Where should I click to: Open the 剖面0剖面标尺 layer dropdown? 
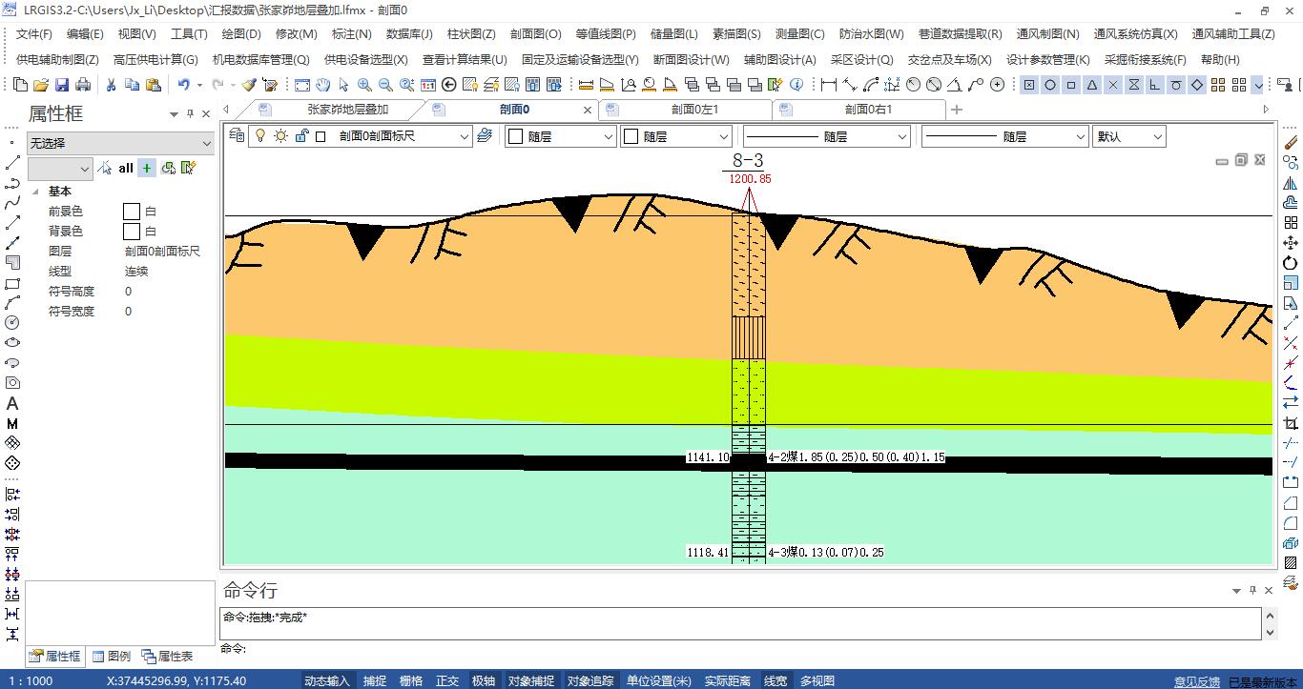[465, 137]
